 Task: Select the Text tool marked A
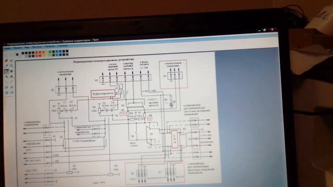click(11, 76)
